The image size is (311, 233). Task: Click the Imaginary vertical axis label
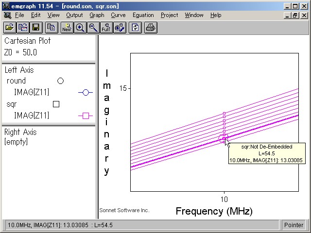tap(107, 122)
